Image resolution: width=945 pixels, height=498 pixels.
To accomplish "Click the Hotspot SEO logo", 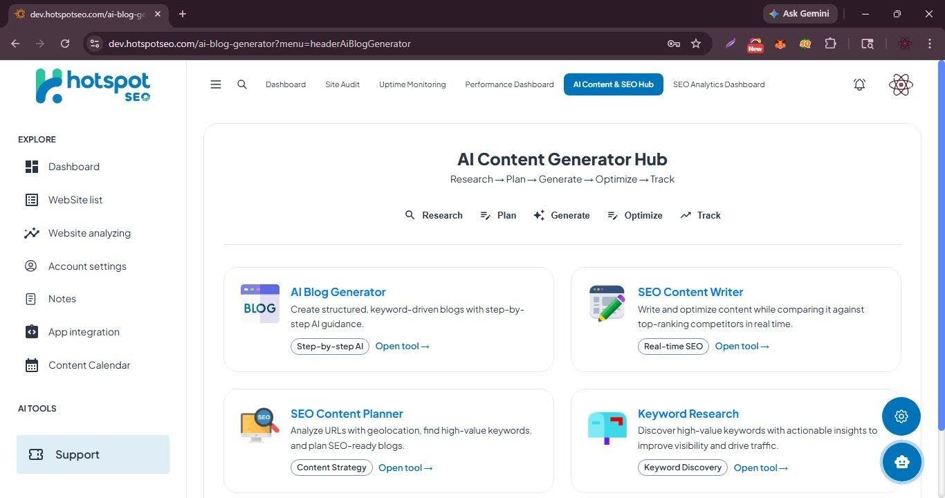I will click(93, 86).
